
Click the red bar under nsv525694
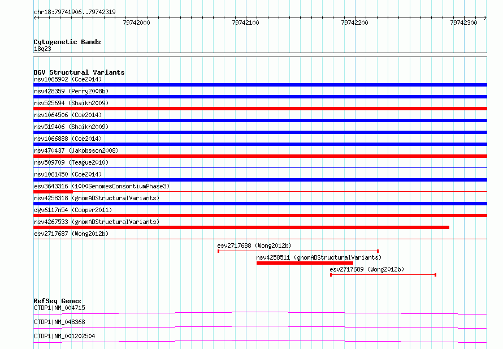[260, 109]
